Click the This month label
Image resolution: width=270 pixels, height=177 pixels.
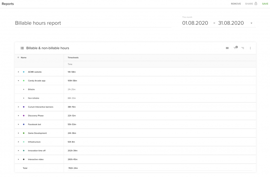(x=187, y=17)
